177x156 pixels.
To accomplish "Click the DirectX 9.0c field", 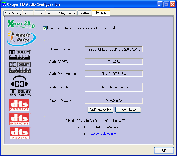I will pyautogui.click(x=114, y=101).
